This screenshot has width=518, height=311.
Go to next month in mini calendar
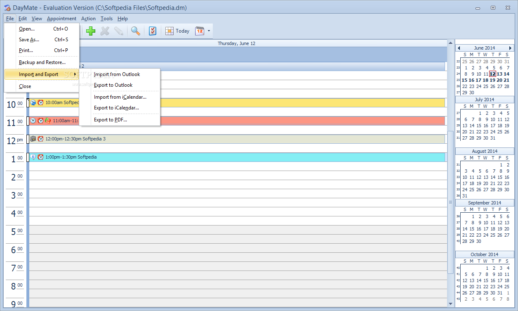coord(510,48)
